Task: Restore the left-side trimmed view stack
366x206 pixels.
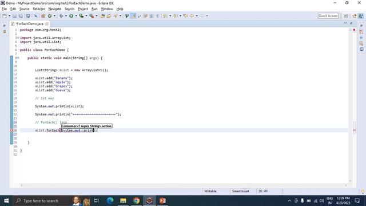Action: point(5,26)
